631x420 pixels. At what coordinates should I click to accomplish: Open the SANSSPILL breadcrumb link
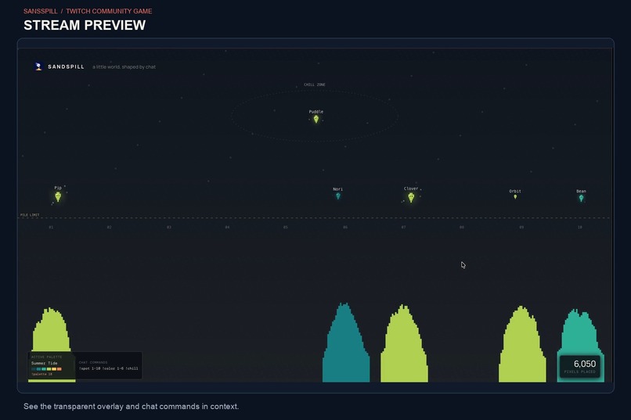[40, 11]
